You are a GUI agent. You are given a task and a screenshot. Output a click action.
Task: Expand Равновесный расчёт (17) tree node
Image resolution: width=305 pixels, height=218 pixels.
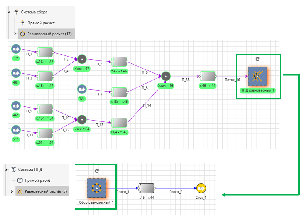[15, 34]
